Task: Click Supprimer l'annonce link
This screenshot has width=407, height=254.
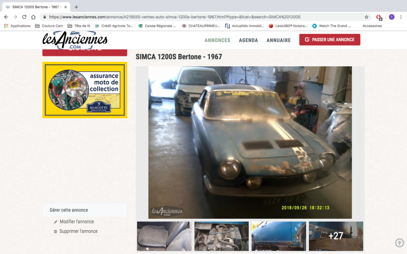Action: pyautogui.click(x=78, y=231)
